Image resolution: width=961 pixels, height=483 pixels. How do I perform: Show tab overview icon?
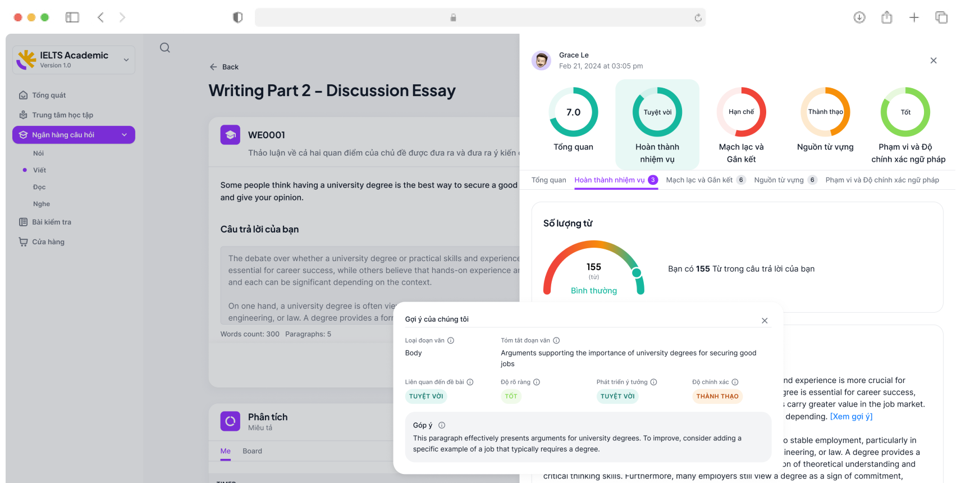(941, 17)
